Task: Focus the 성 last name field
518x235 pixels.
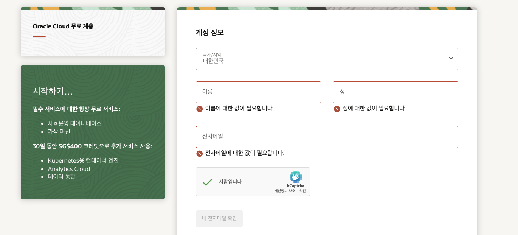Action: coord(395,92)
